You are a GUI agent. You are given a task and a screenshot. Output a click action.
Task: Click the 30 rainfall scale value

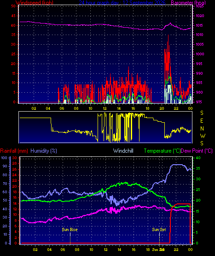pos(15,158)
